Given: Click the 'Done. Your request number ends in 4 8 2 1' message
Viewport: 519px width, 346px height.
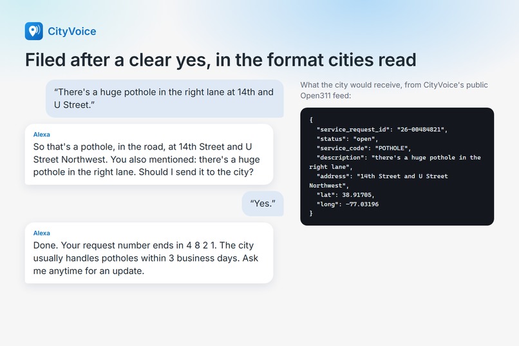Looking at the screenshot, I should [149, 253].
